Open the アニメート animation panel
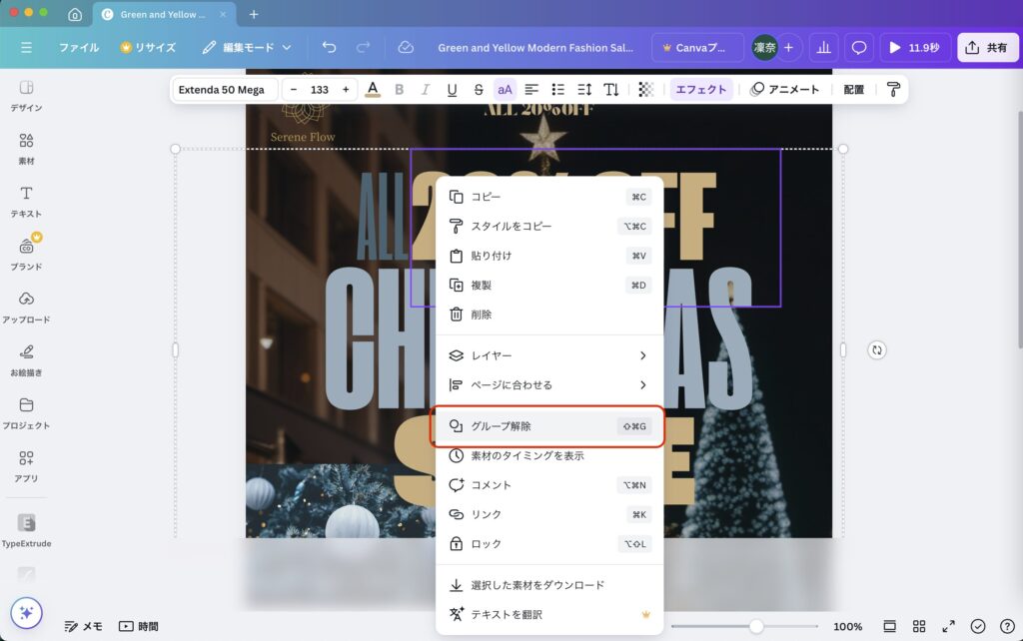1023x641 pixels. (785, 89)
